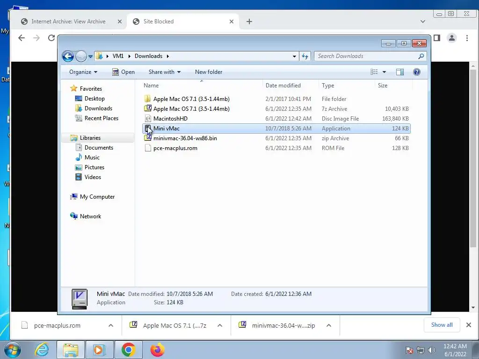Show all downloads in Chrome

tap(442, 325)
